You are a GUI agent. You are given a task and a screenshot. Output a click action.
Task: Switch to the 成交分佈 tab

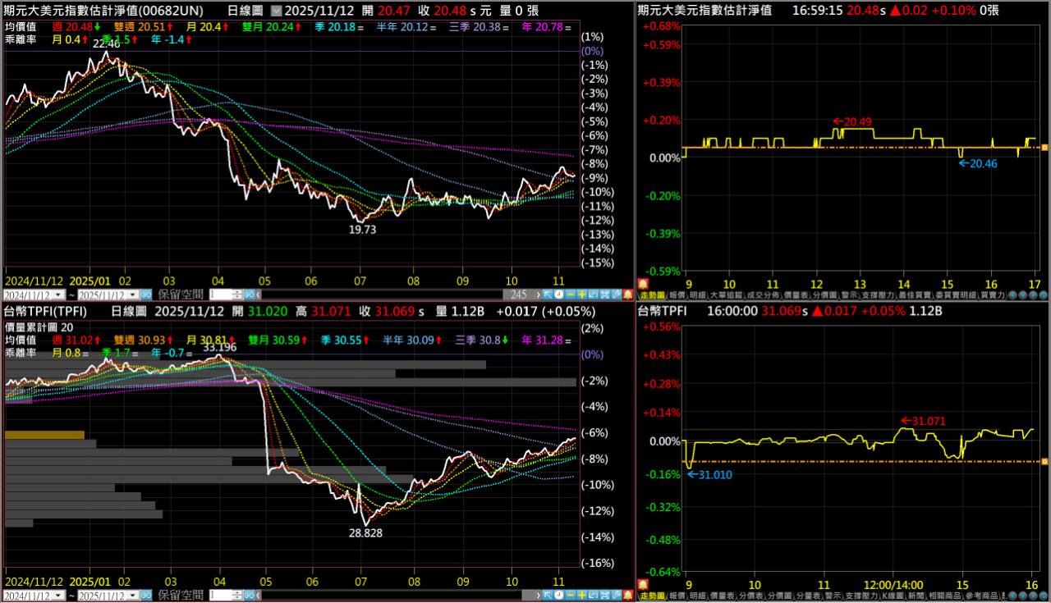pyautogui.click(x=762, y=295)
